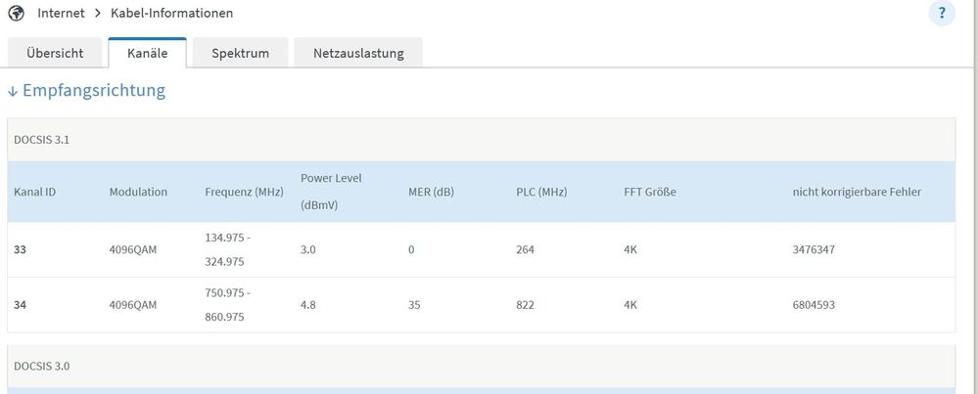Collapse the Empfangsrichtung section heading
The height and width of the screenshot is (394, 978).
(x=95, y=91)
